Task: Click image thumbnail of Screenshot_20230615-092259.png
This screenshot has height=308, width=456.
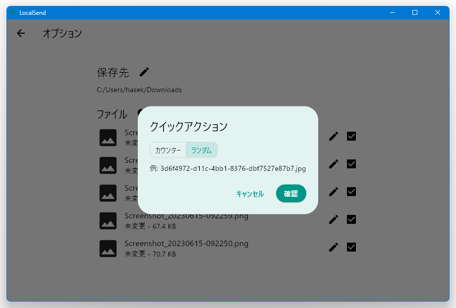Action: coord(108,221)
